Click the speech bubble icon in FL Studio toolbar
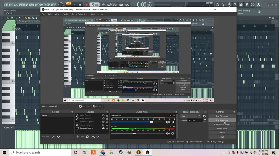The image size is (279, 156). 252,5
